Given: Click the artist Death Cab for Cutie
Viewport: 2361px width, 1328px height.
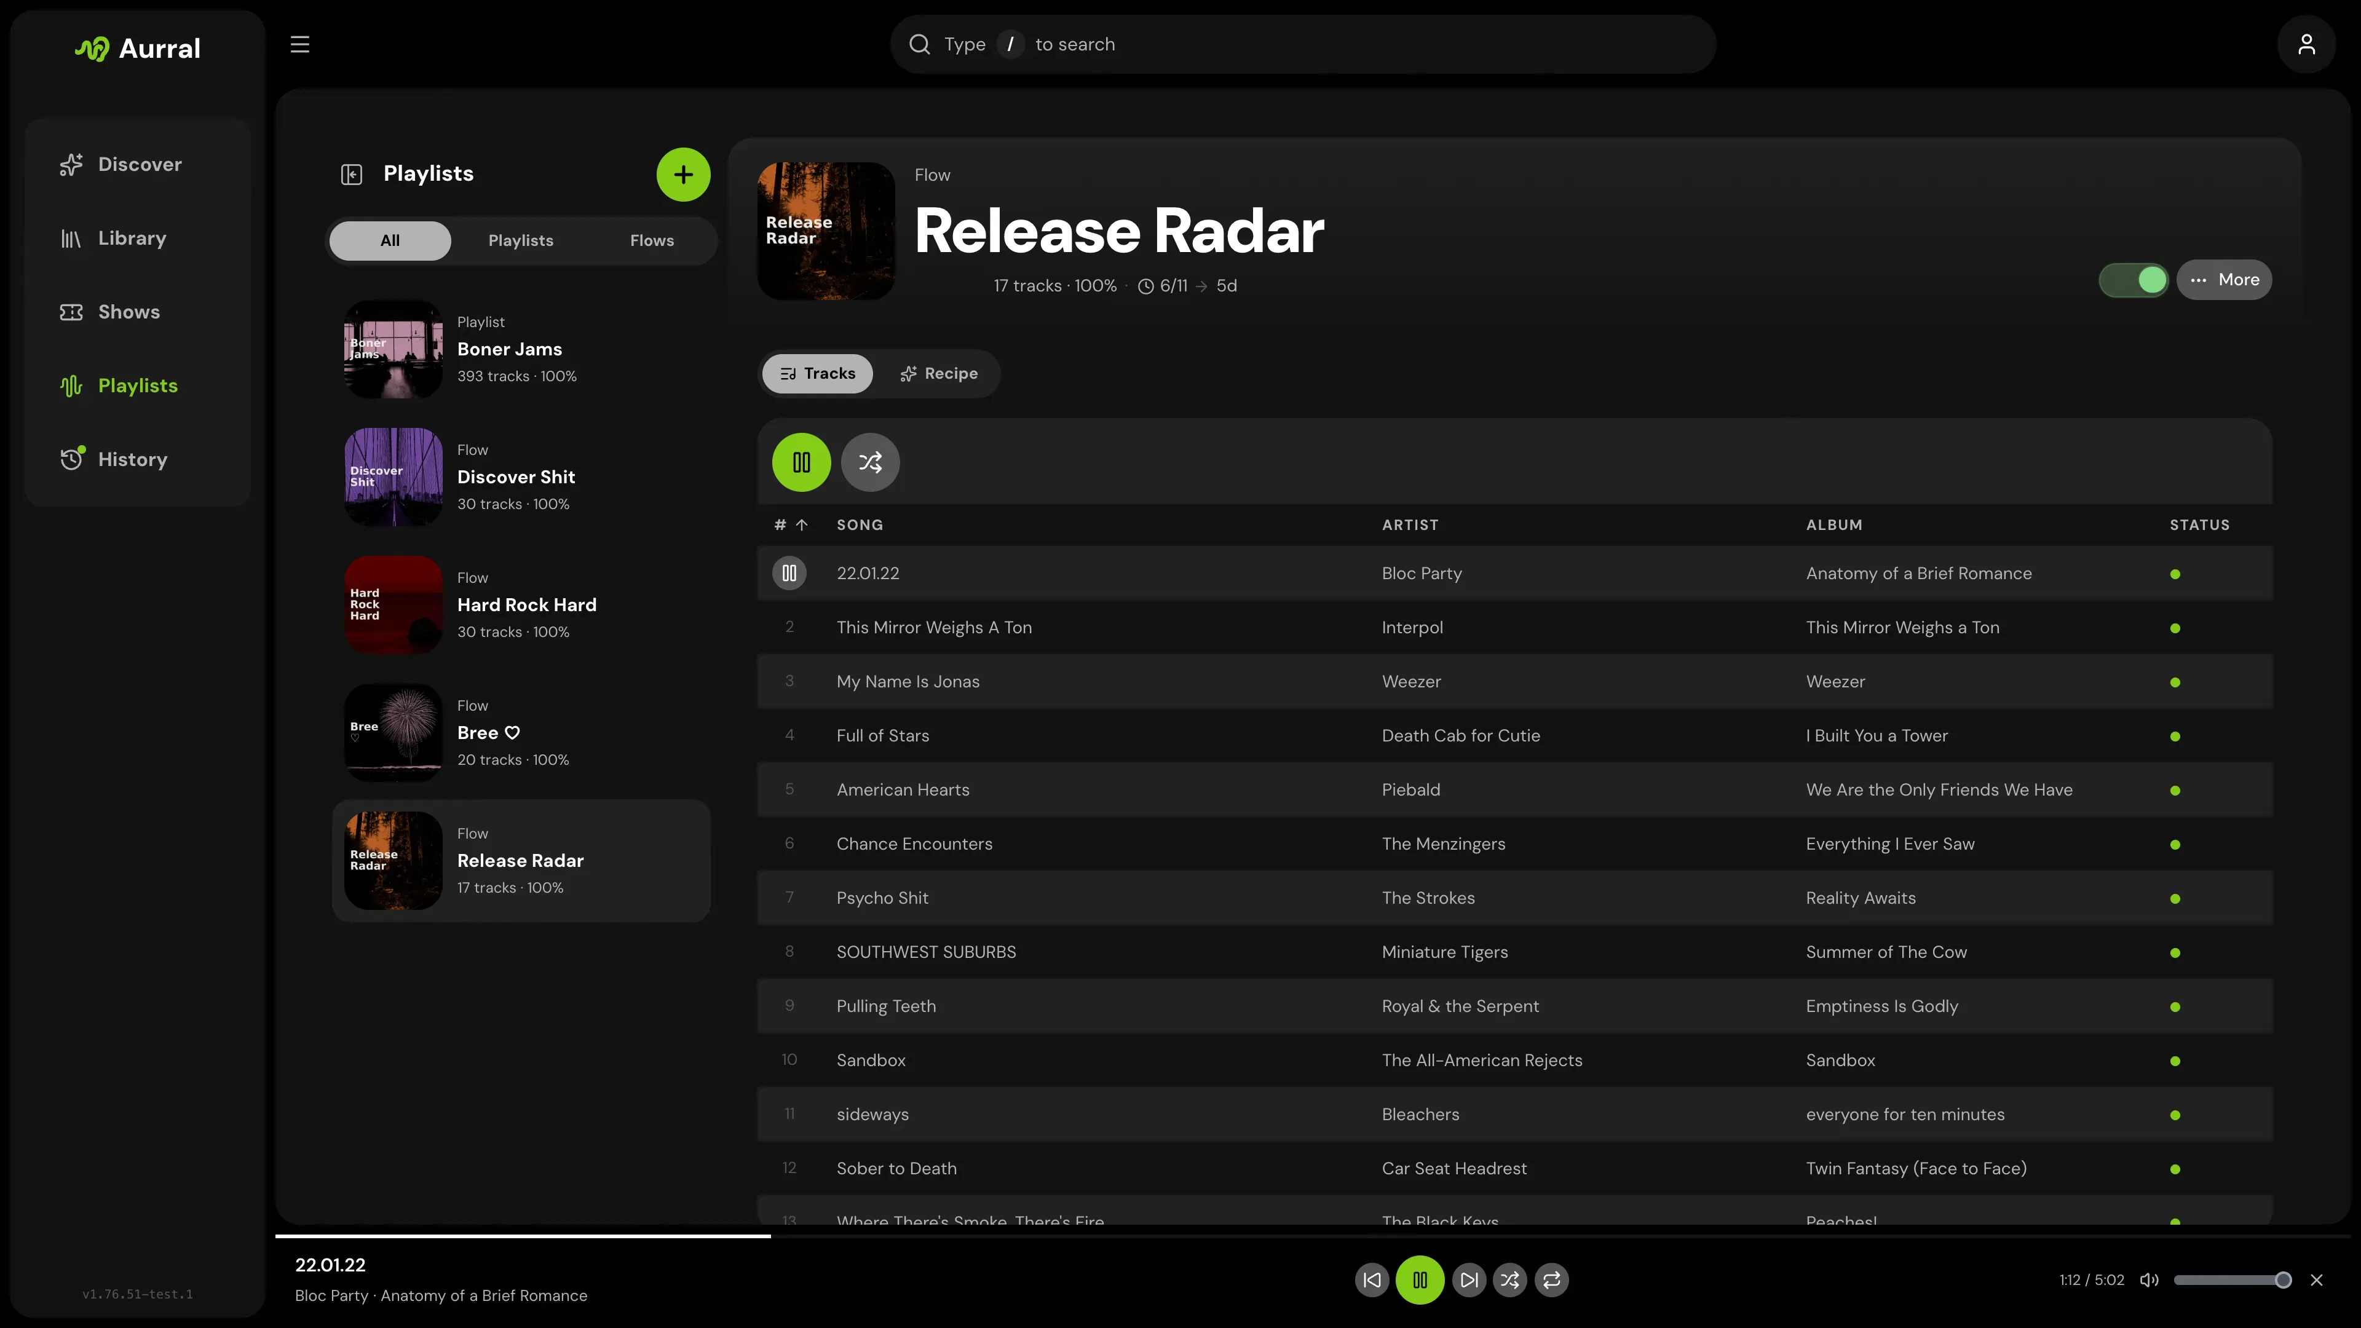Looking at the screenshot, I should pos(1460,735).
